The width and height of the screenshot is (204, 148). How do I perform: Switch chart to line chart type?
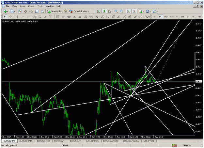(110, 11)
